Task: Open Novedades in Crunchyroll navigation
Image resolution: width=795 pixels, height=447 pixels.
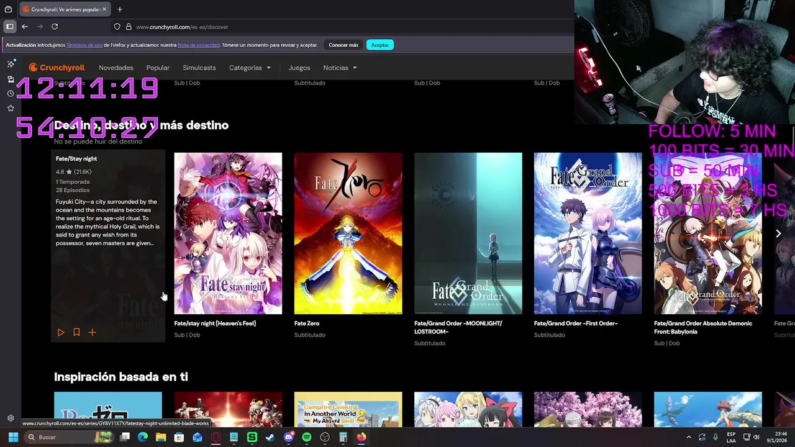Action: tap(116, 68)
